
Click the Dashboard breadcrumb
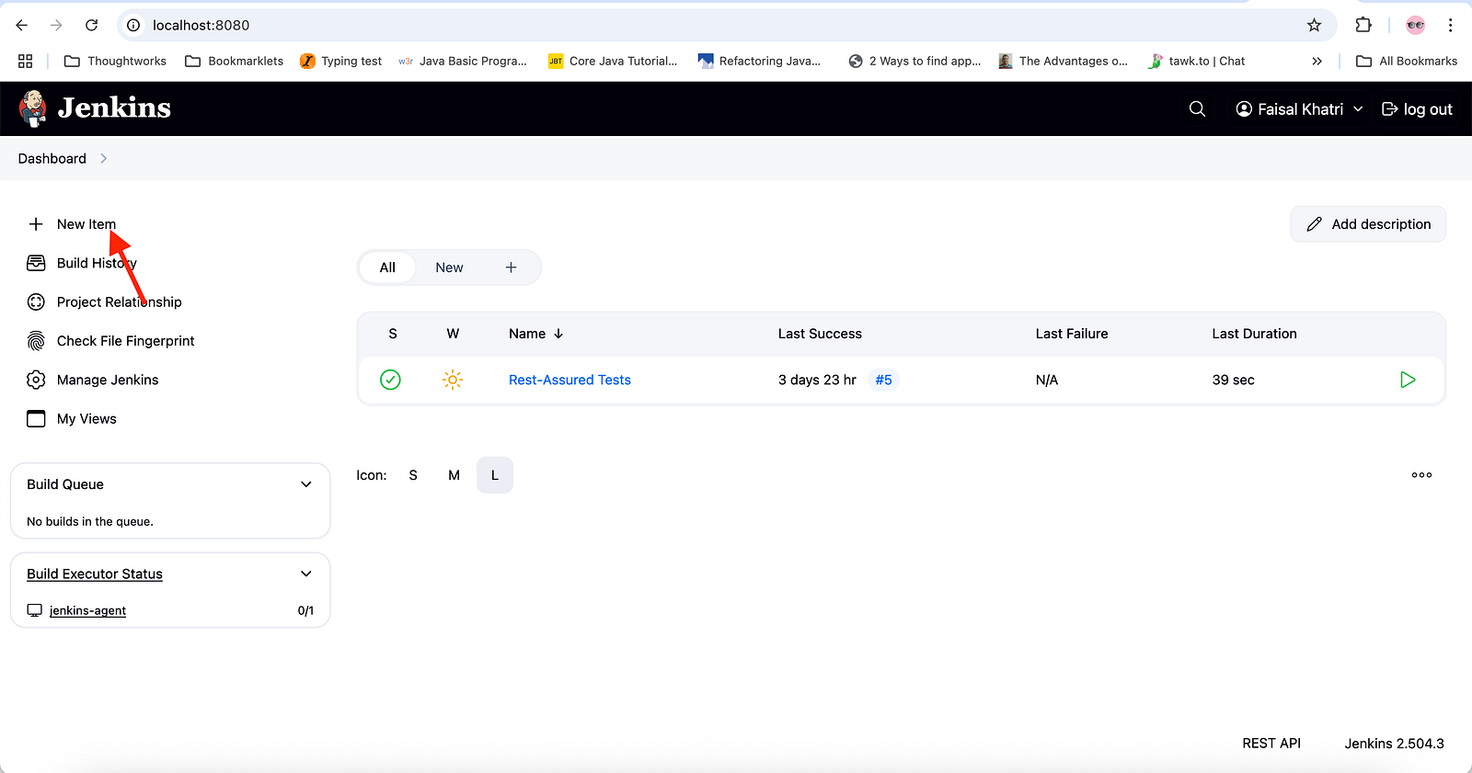click(52, 158)
